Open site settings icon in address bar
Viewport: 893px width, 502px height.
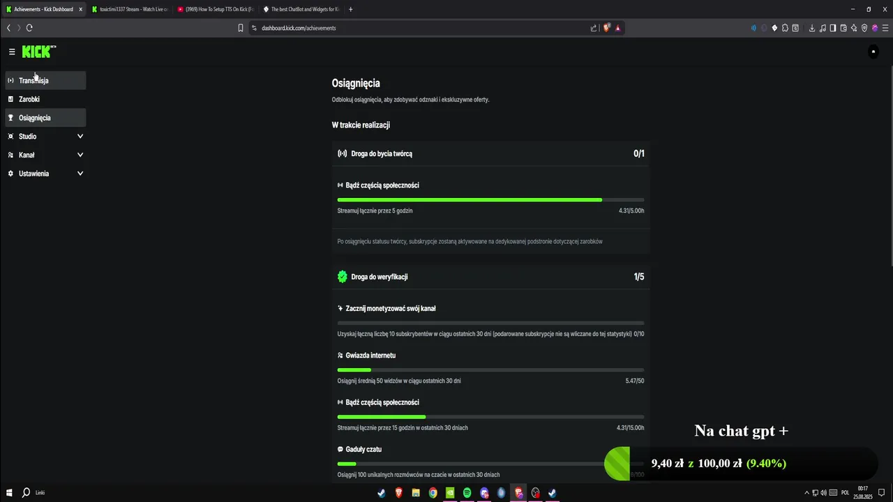(255, 28)
